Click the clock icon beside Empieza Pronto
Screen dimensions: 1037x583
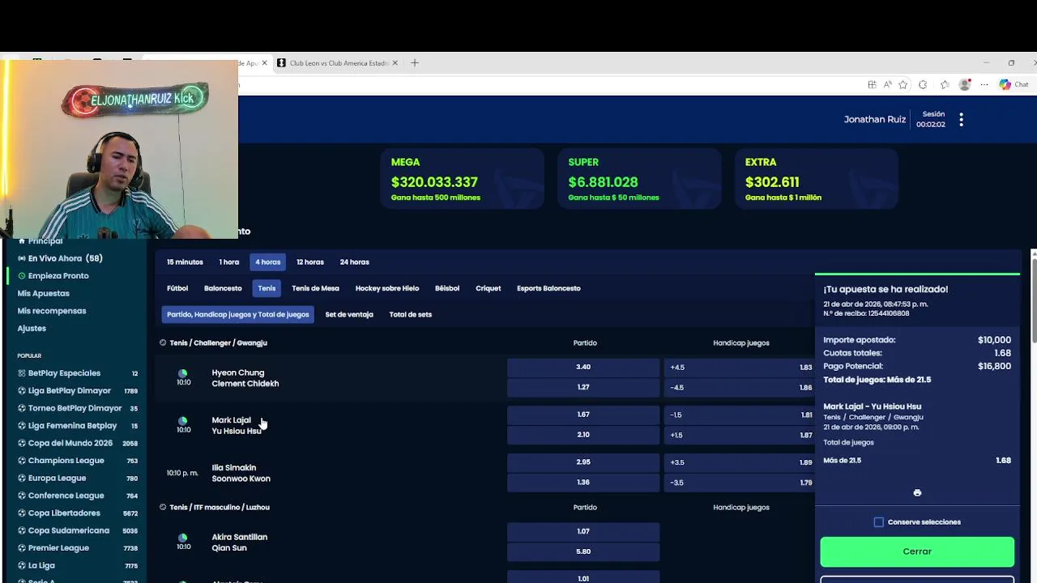pyautogui.click(x=22, y=276)
